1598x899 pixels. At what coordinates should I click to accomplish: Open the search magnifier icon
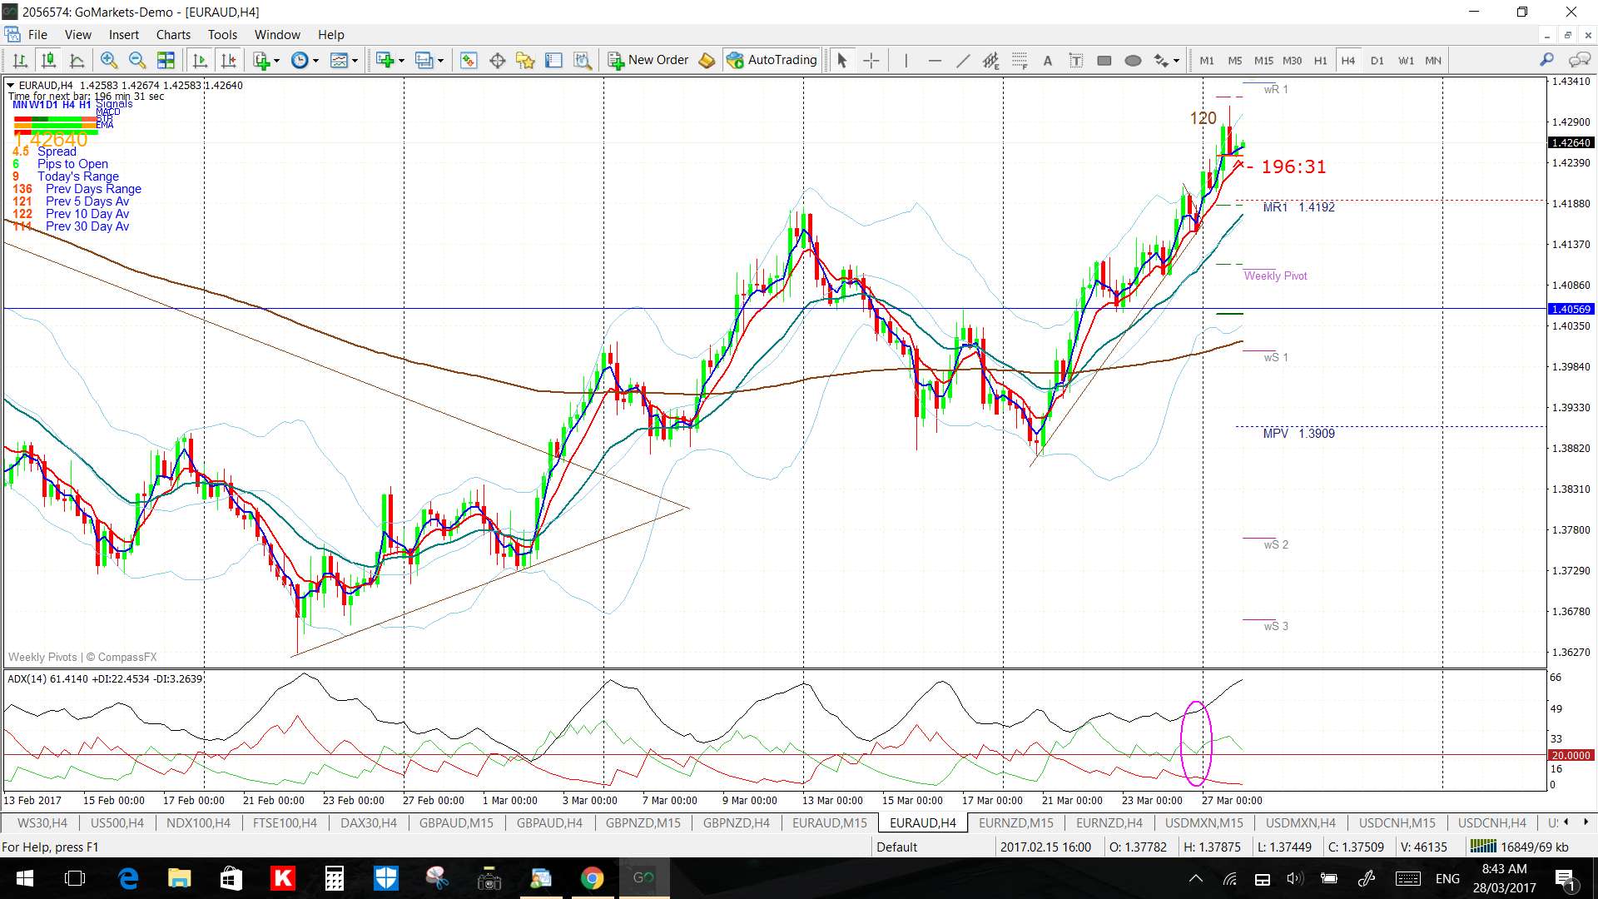1546,59
